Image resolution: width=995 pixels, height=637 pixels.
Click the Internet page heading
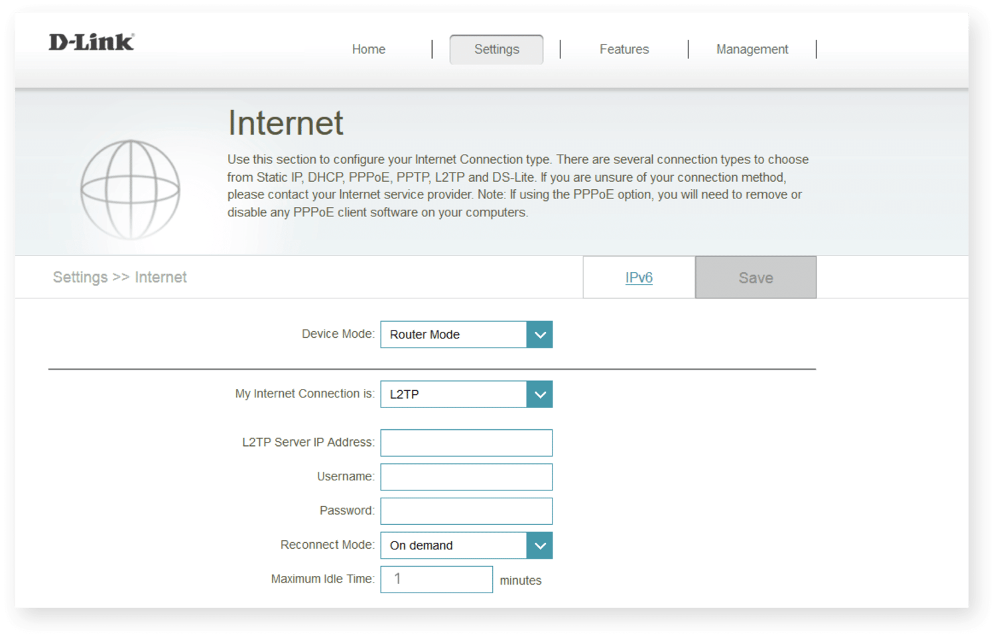286,123
